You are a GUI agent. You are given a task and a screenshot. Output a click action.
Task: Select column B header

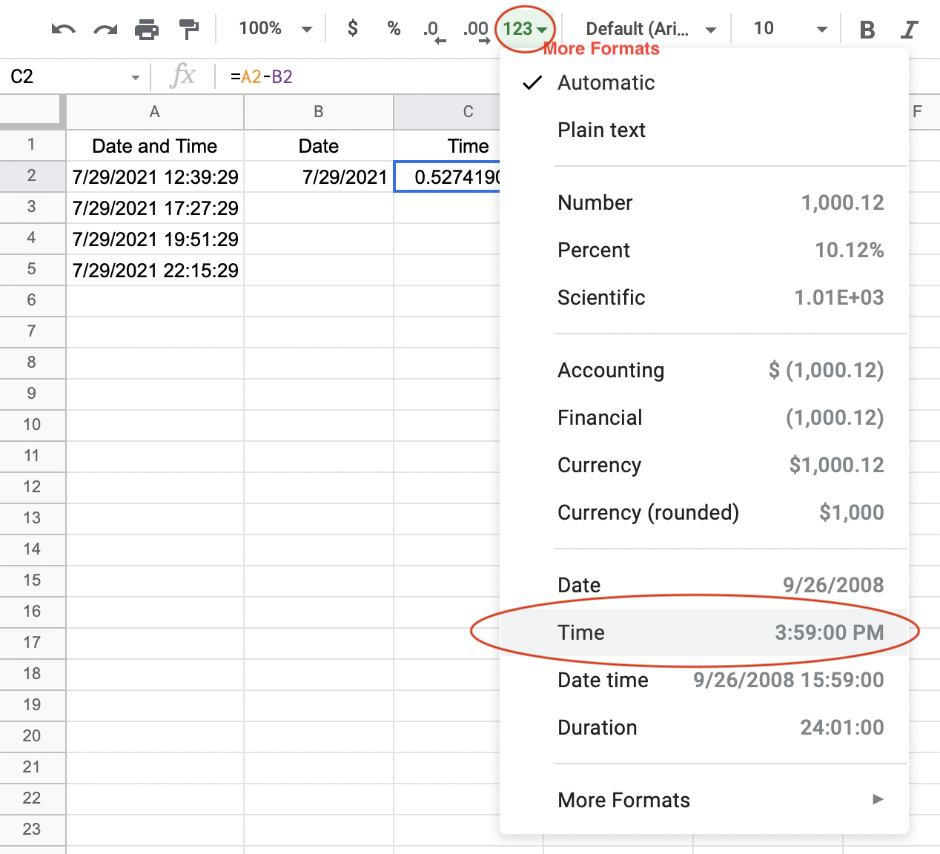coord(319,112)
